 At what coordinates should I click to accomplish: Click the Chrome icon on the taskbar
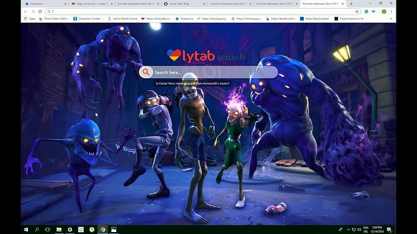click(x=103, y=230)
